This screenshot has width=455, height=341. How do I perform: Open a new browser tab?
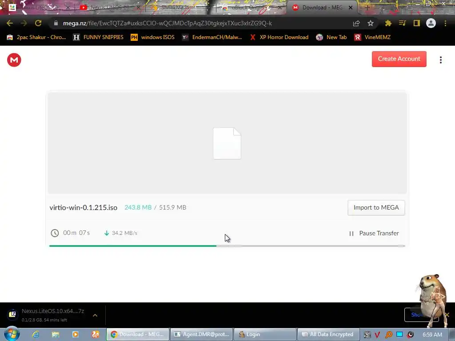pyautogui.click(x=367, y=8)
